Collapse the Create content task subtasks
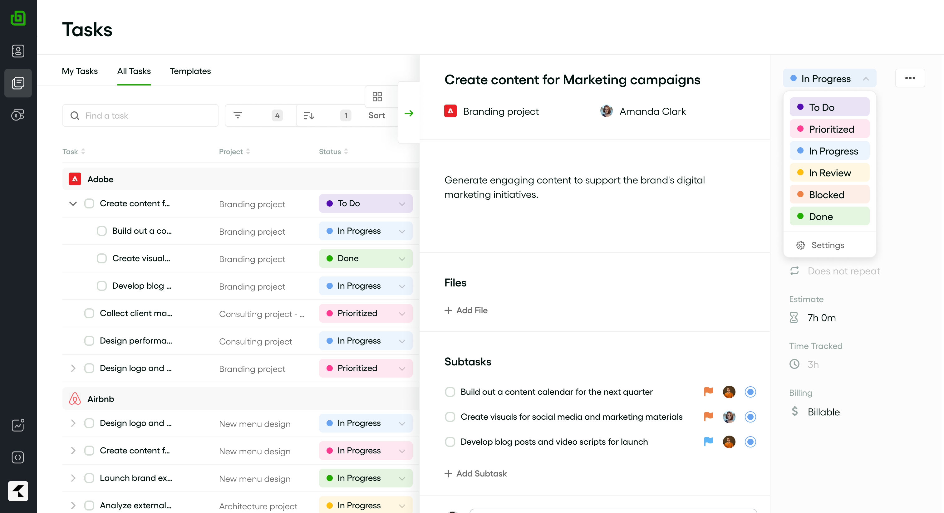944x513 pixels. [x=73, y=203]
